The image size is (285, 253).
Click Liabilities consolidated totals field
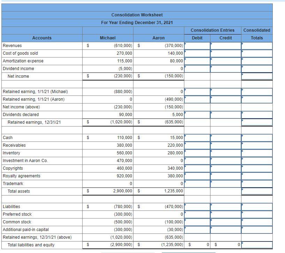(x=257, y=207)
